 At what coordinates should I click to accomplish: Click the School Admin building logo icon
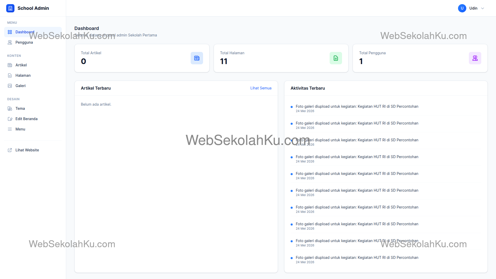click(10, 8)
